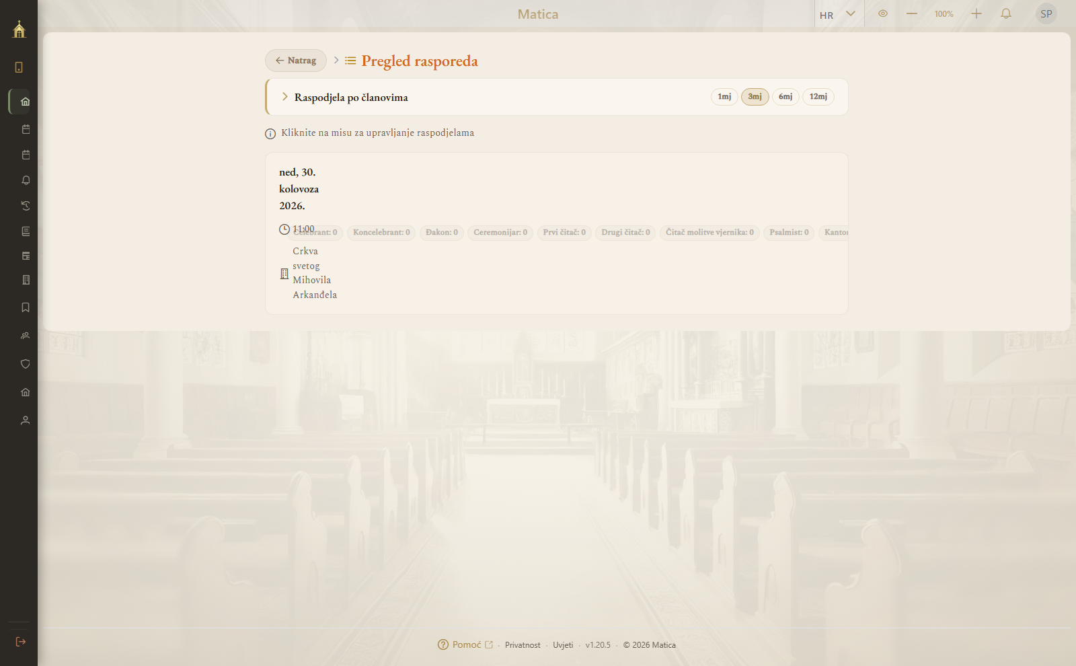This screenshot has width=1076, height=666.
Task: Open the SP user avatar menu
Action: point(1046,13)
